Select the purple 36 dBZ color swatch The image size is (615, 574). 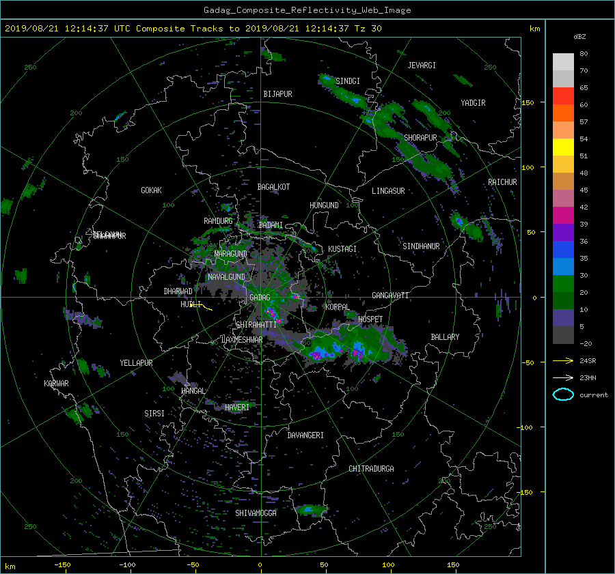563,232
